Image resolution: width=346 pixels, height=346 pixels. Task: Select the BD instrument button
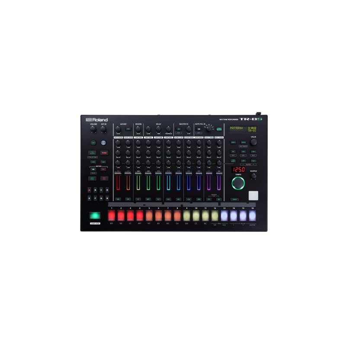118,199
